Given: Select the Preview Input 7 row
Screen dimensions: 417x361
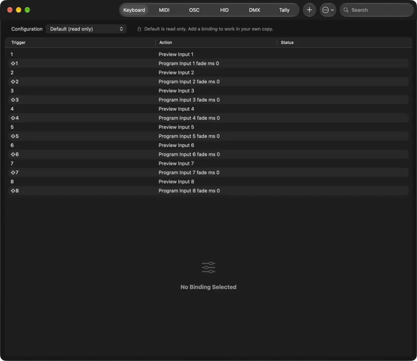Looking at the screenshot, I should tap(208, 163).
